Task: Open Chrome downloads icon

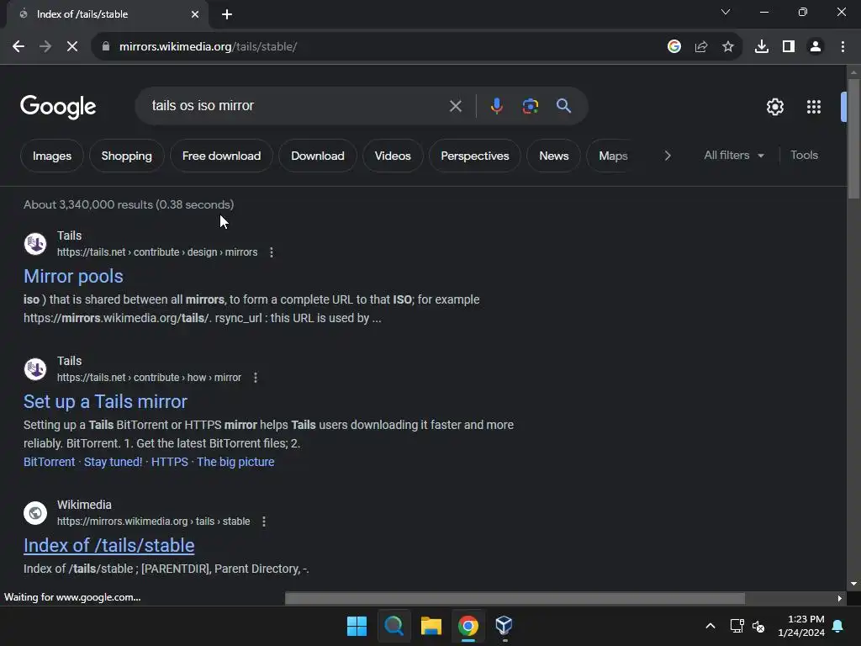Action: tap(762, 47)
